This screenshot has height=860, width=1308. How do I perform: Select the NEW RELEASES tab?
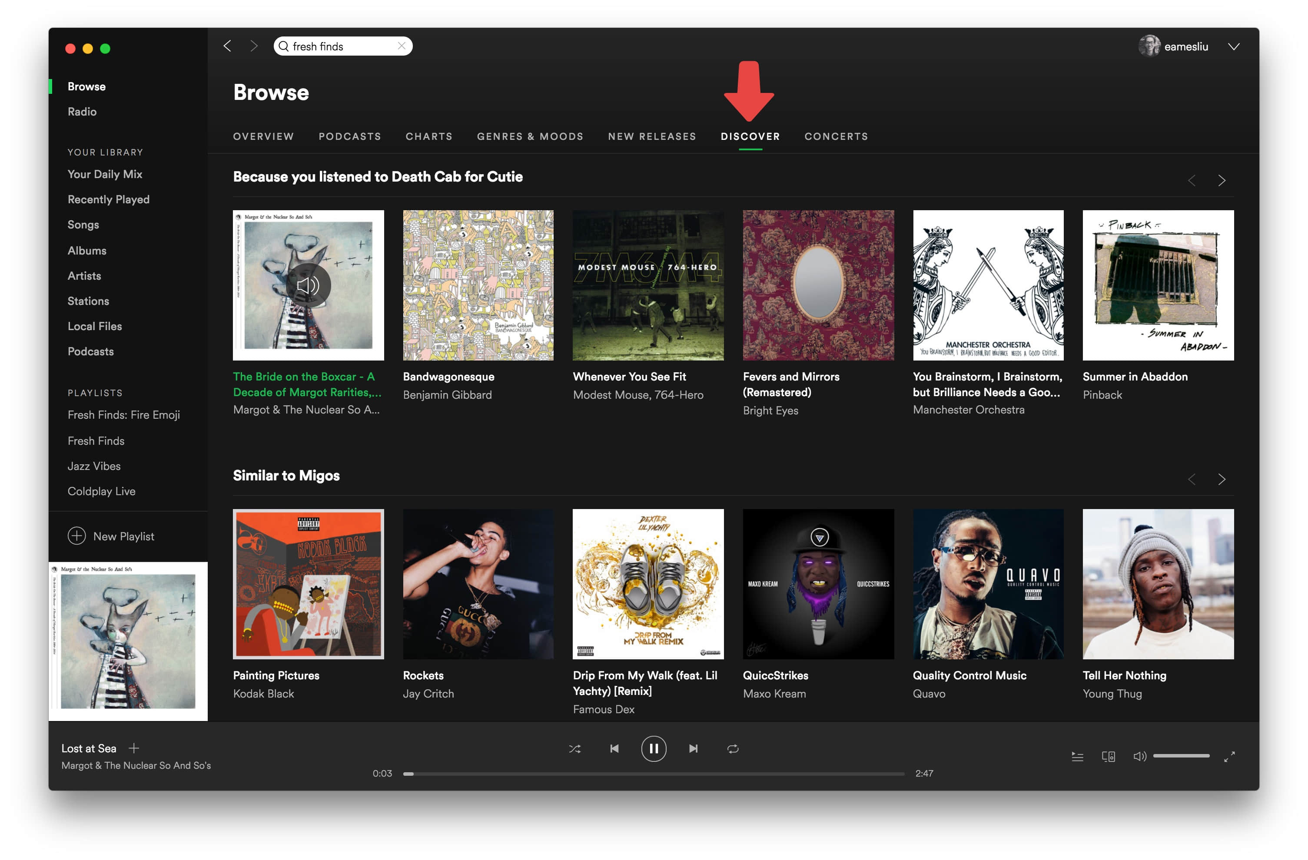point(652,136)
